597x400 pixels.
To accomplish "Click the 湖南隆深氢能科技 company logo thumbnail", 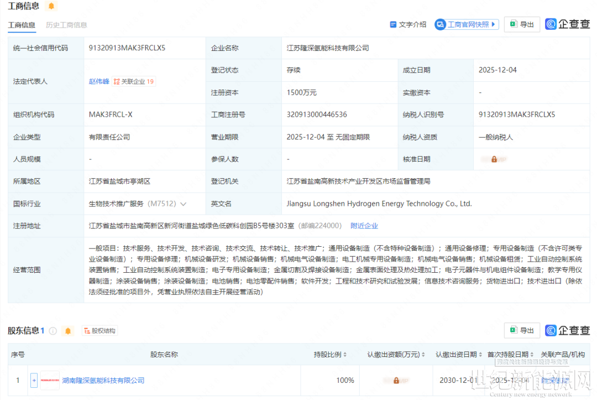I will click(x=50, y=381).
